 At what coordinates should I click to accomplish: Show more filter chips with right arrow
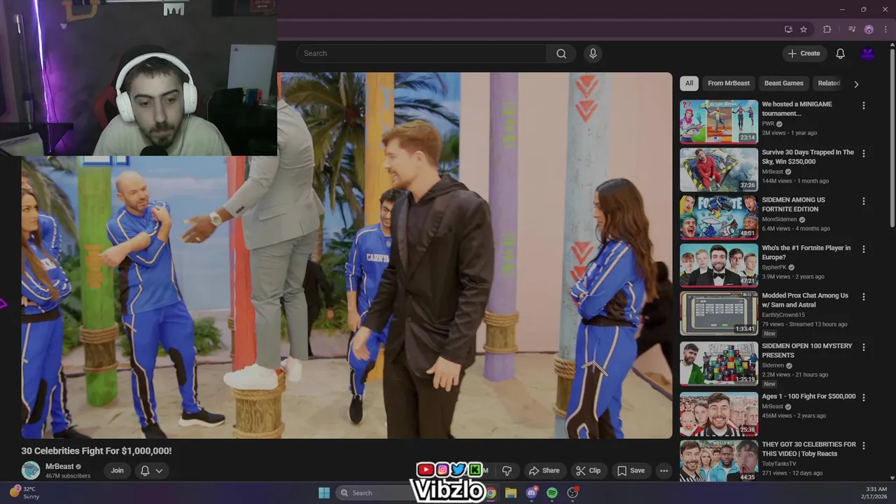pos(856,84)
